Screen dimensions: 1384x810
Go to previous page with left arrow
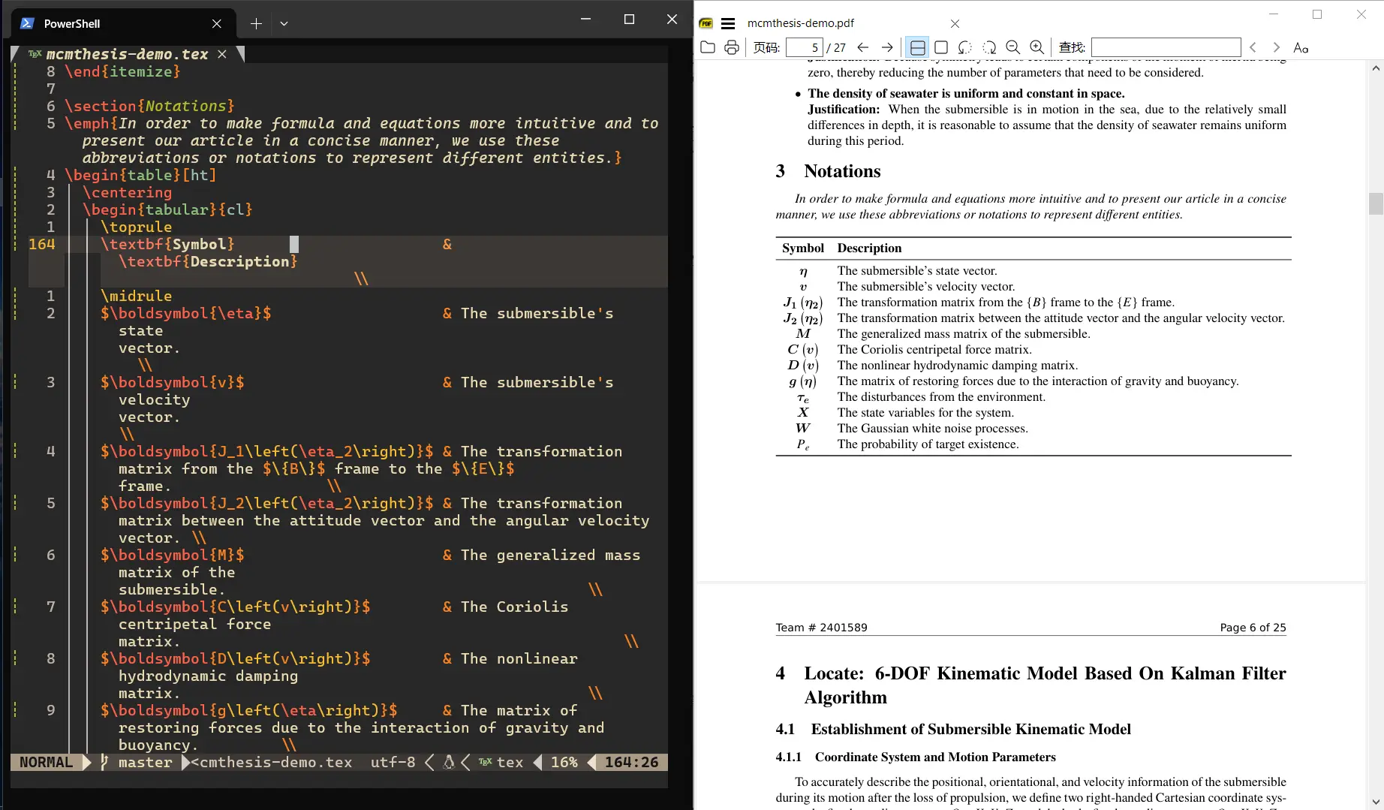point(863,47)
